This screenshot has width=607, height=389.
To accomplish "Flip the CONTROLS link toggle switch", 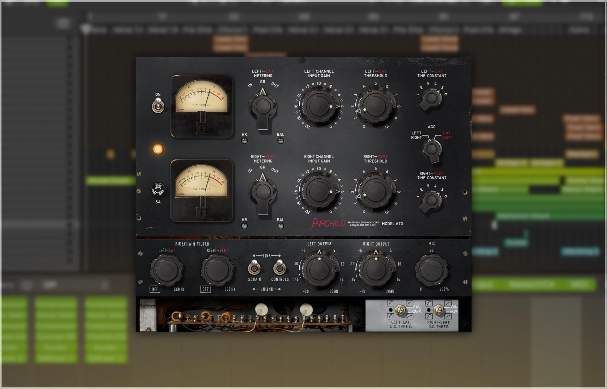I will click(x=279, y=268).
